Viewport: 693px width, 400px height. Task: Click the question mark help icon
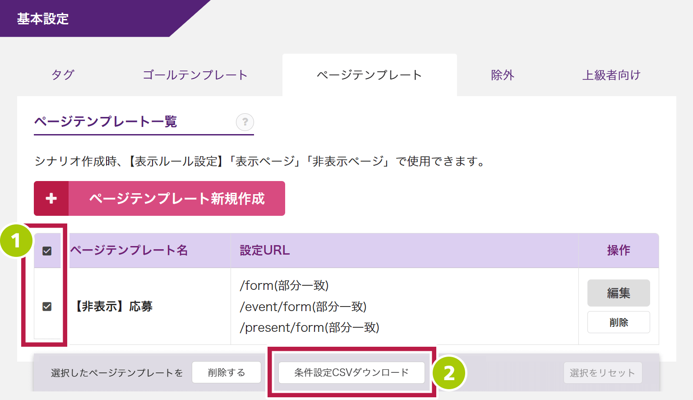pos(245,122)
